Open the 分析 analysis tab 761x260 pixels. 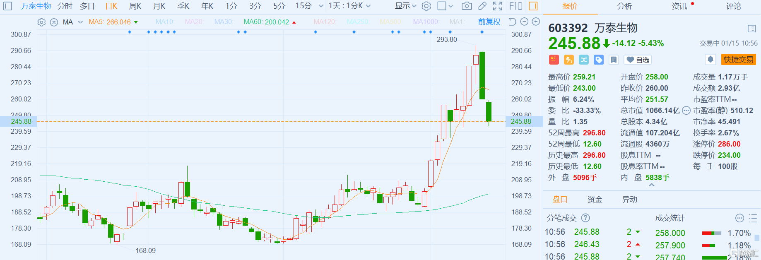625,6
